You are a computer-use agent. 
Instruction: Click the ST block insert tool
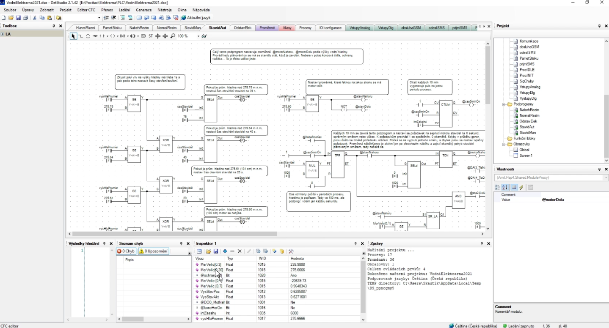(151, 36)
